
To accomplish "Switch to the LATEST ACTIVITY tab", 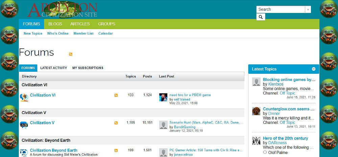I will pos(54,68).
